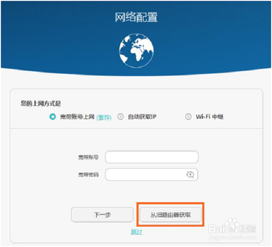Viewport: 272px width, 247px height.
Task: Click the globe icon in header
Action: click(x=136, y=51)
